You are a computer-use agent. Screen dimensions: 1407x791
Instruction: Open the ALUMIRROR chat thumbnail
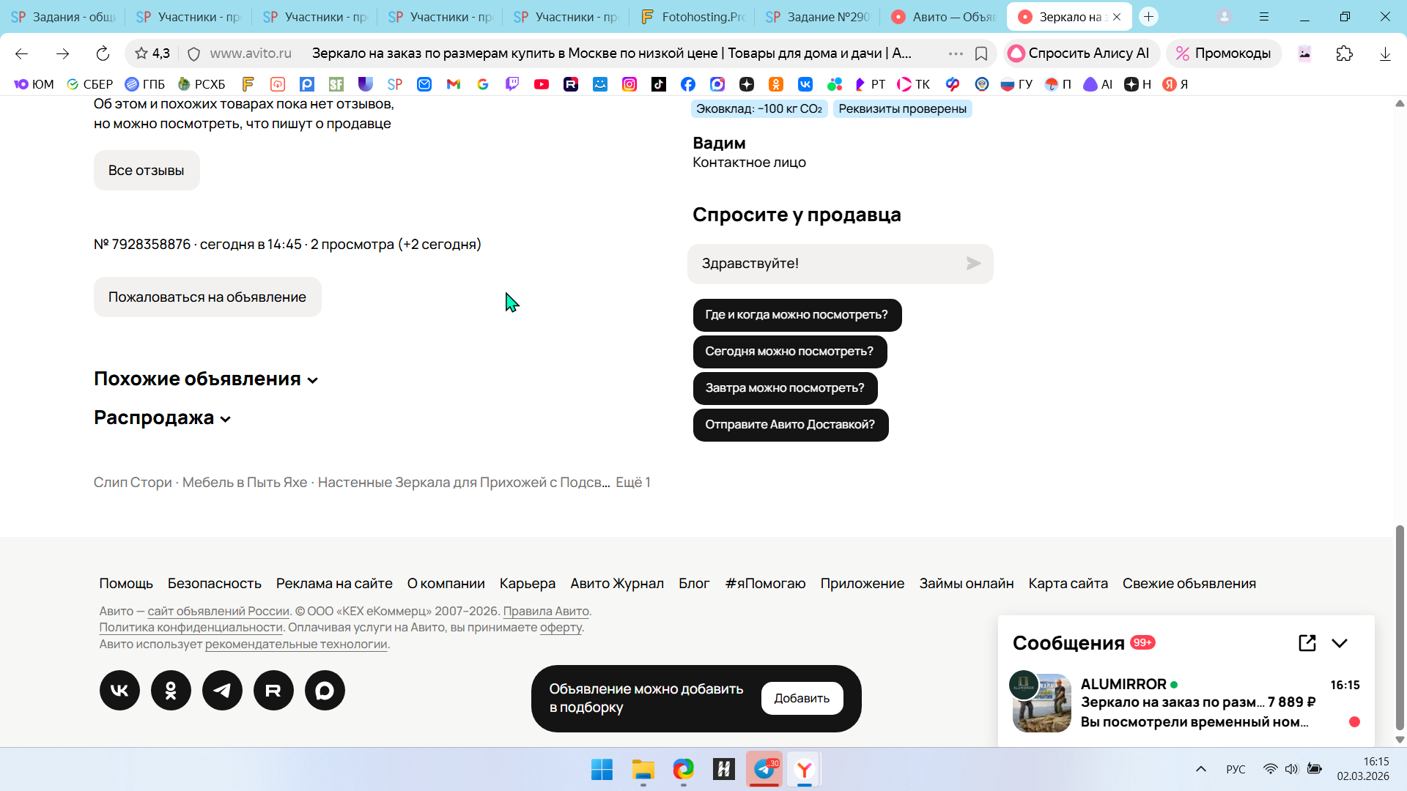1041,702
